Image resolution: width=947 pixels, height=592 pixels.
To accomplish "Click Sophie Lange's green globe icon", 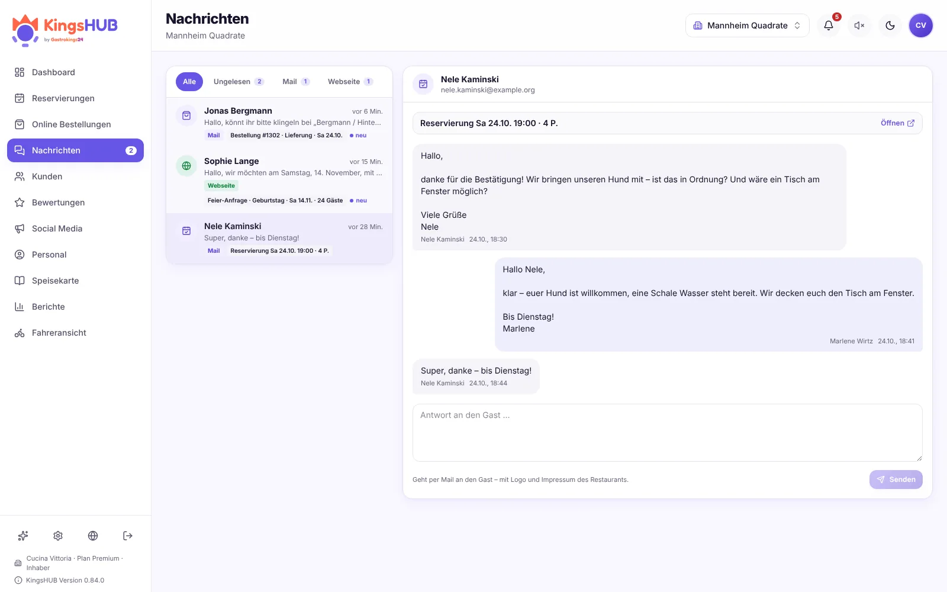I will [x=186, y=166].
